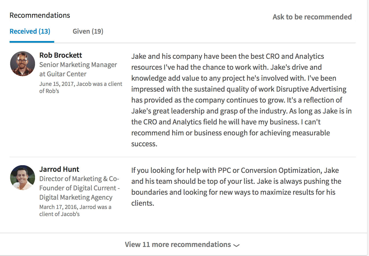This screenshot has height=256, width=369.
Task: Click the Jarrod Hunt name label
Action: pyautogui.click(x=59, y=169)
